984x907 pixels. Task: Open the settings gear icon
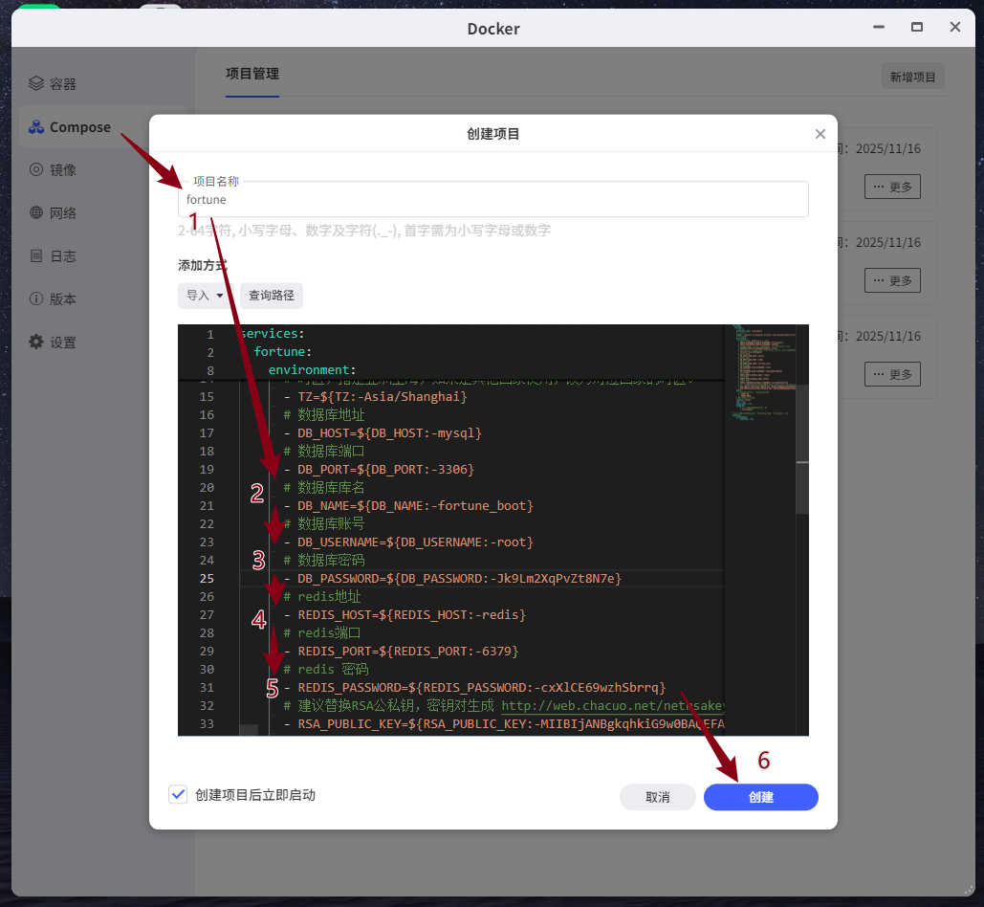point(36,343)
